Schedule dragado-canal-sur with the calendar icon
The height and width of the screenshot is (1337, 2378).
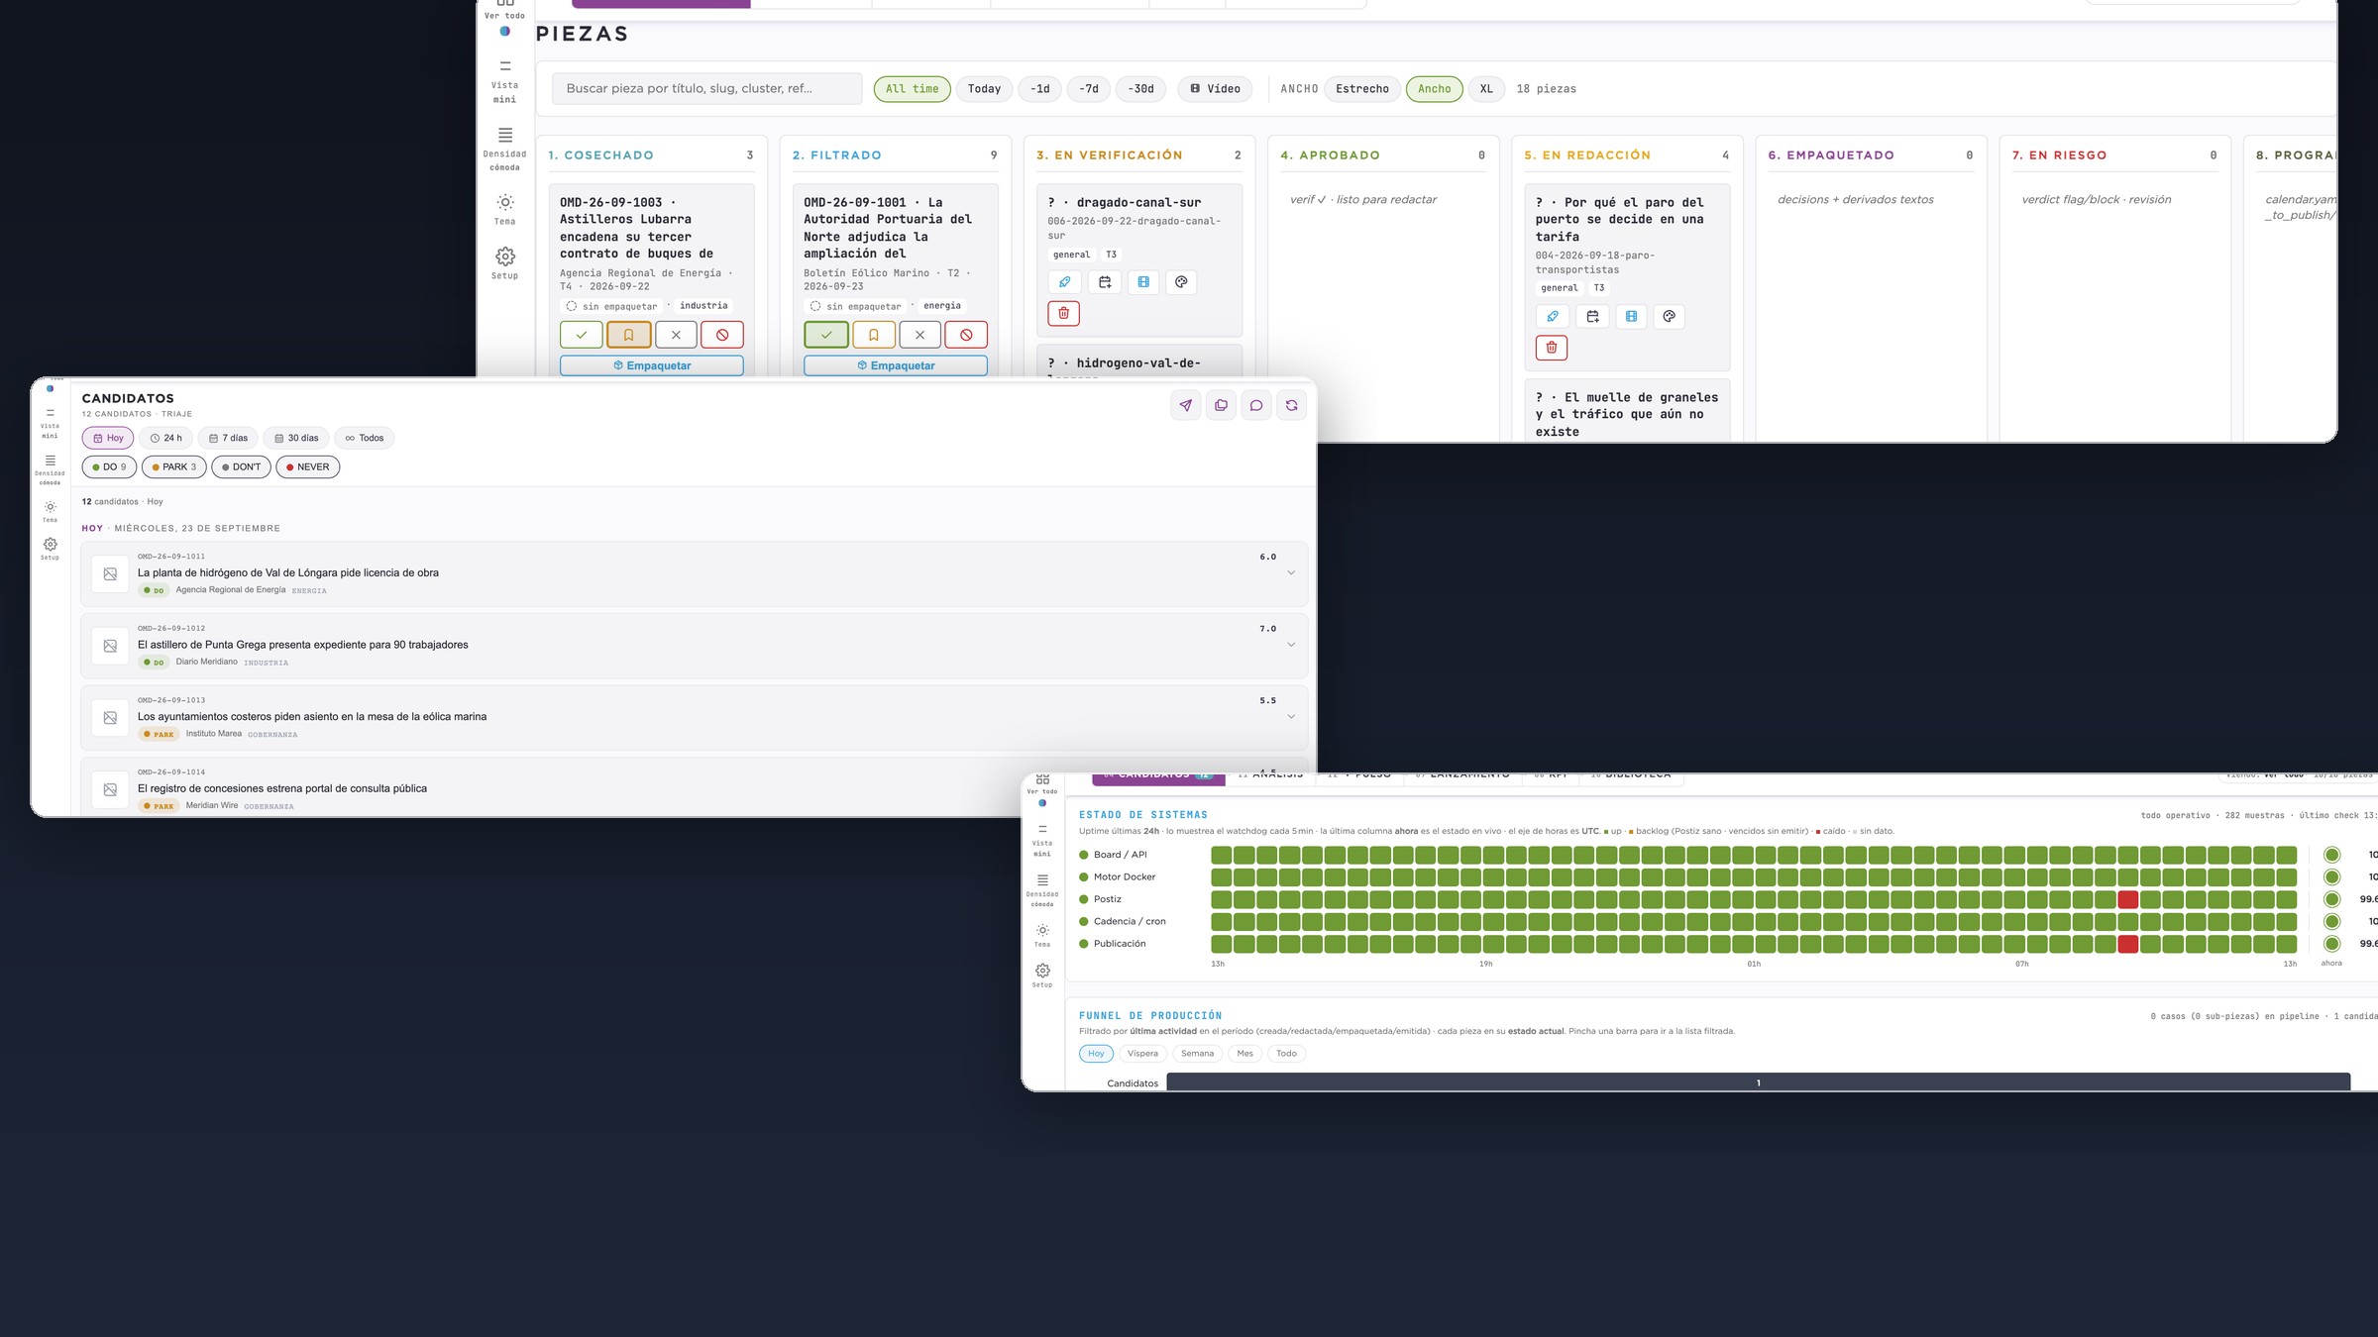coord(1105,282)
